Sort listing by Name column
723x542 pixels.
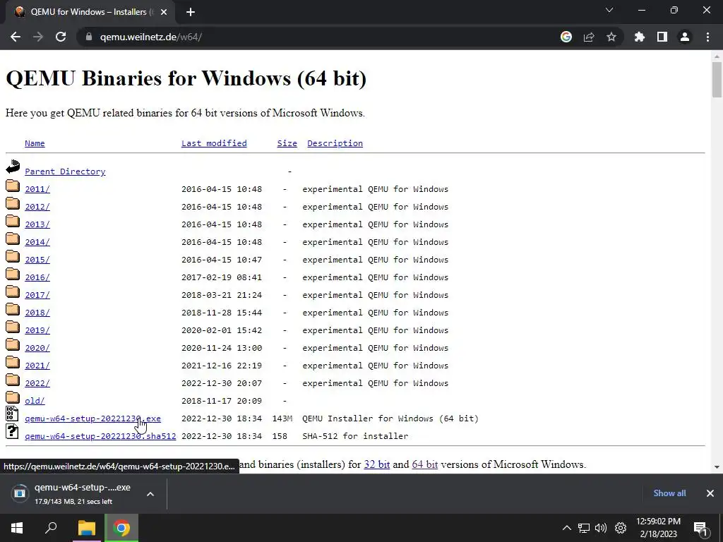35,143
